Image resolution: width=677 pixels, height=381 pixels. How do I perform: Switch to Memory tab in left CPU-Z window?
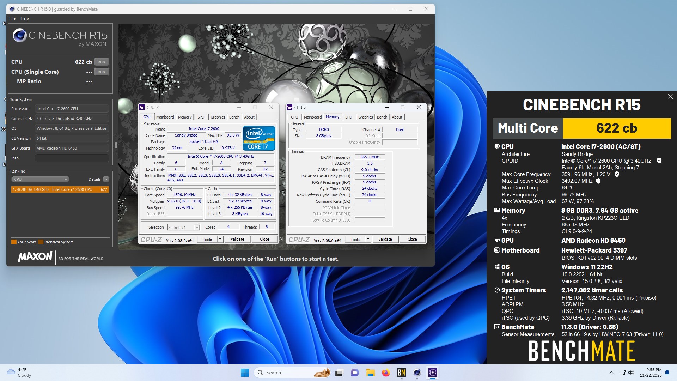pos(185,117)
